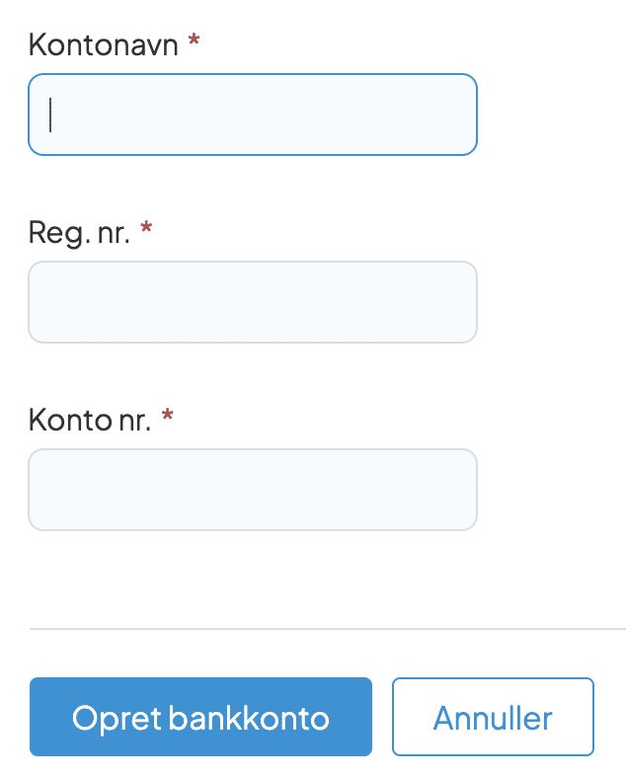Screen dimensions: 626x778
Task: Submit the form with the blue button
Action: (200, 717)
